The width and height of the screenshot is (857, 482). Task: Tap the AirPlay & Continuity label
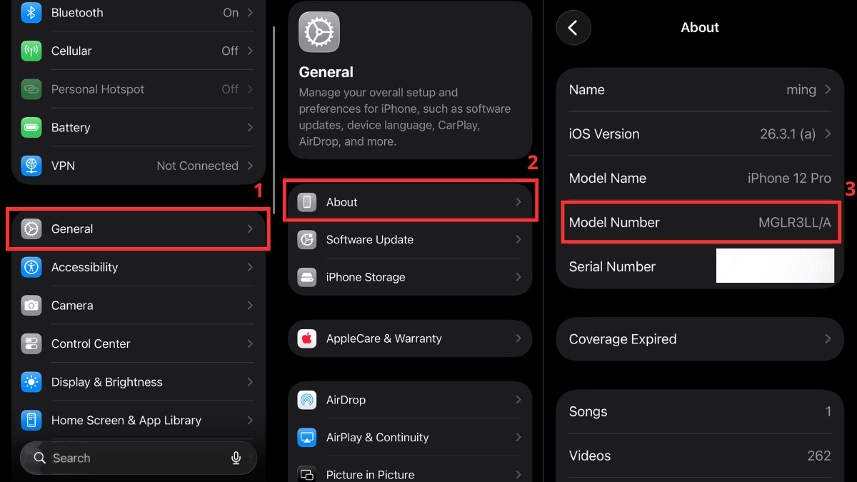pyautogui.click(x=378, y=437)
